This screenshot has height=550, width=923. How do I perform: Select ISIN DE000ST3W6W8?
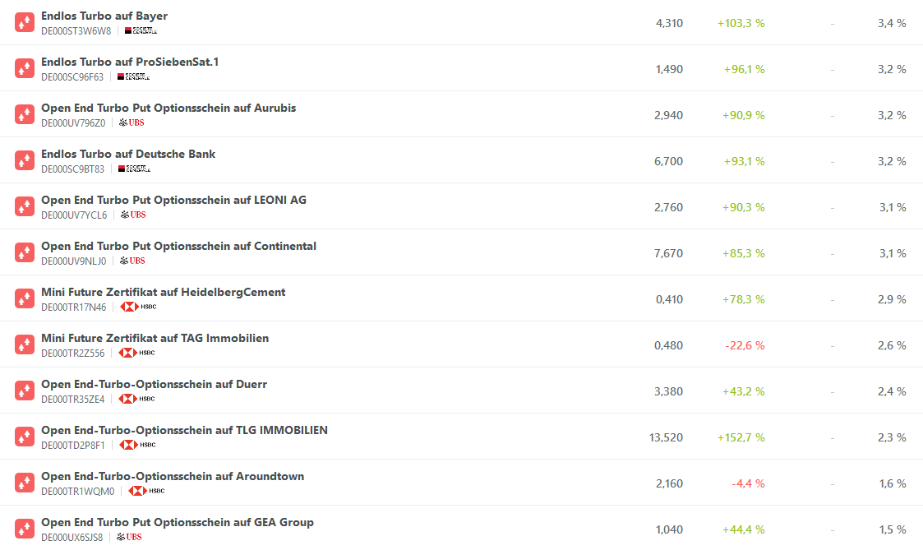76,30
